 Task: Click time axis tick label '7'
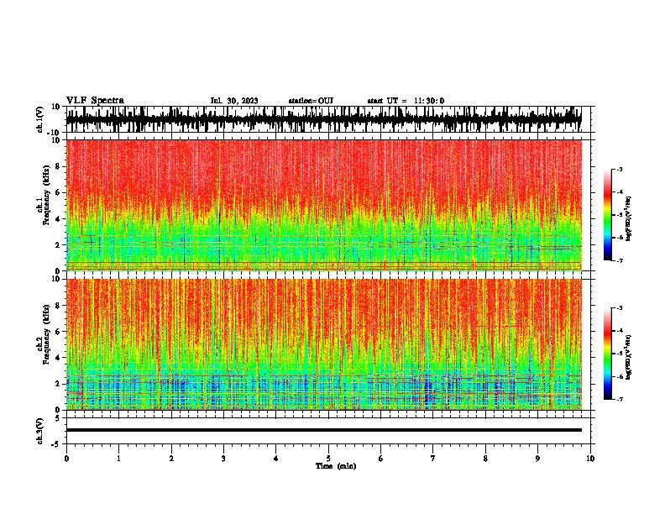[x=433, y=459]
